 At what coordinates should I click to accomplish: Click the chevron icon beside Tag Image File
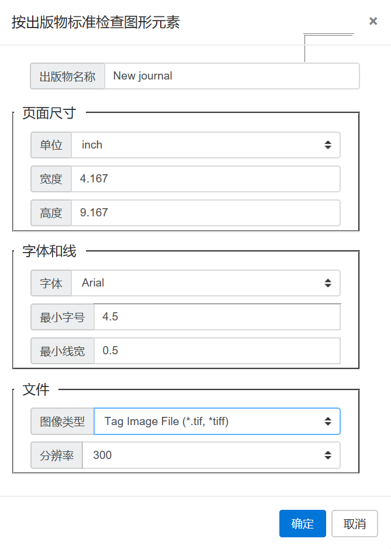tap(328, 421)
